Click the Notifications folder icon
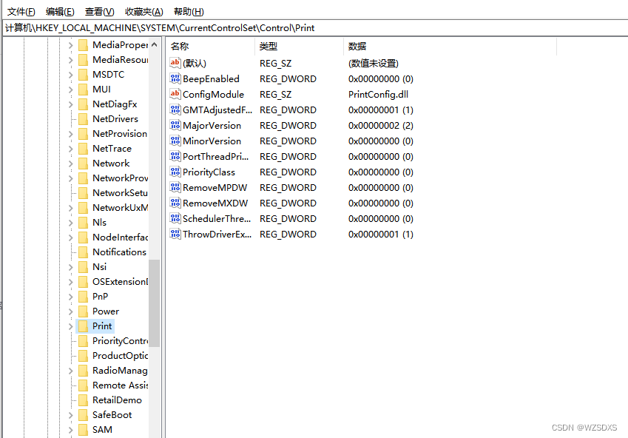This screenshot has width=628, height=438. click(83, 252)
